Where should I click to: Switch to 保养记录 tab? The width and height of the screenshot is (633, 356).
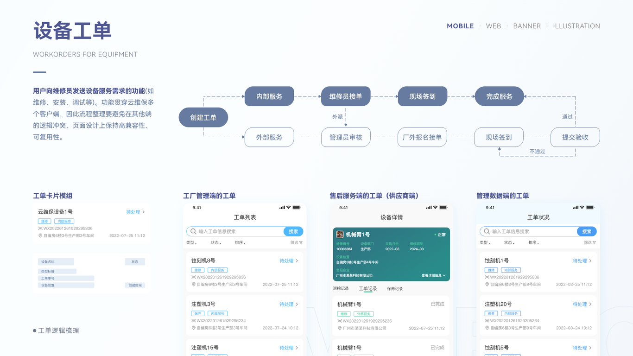tap(395, 289)
